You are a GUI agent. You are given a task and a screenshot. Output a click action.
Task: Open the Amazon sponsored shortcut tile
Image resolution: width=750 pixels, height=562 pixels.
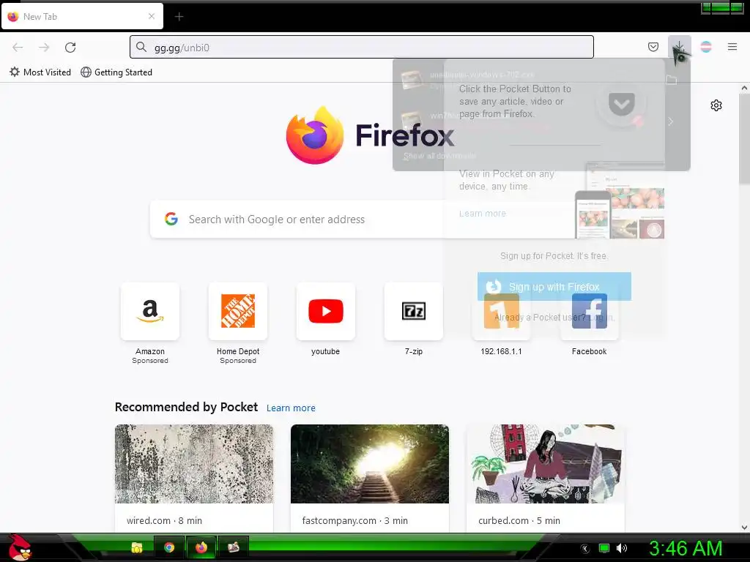click(x=150, y=311)
